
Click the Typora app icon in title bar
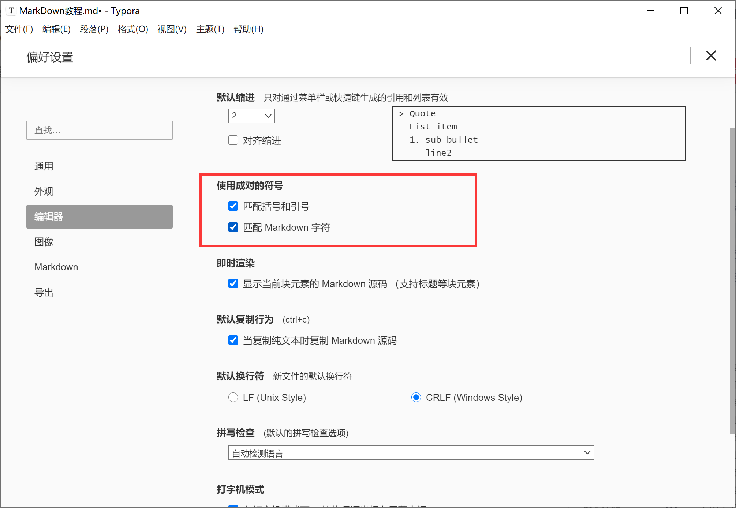tap(11, 11)
